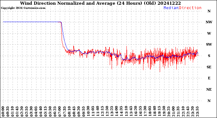Click the blue Median legend label
Viewport: 217px width, 118px height.
pos(171,8)
